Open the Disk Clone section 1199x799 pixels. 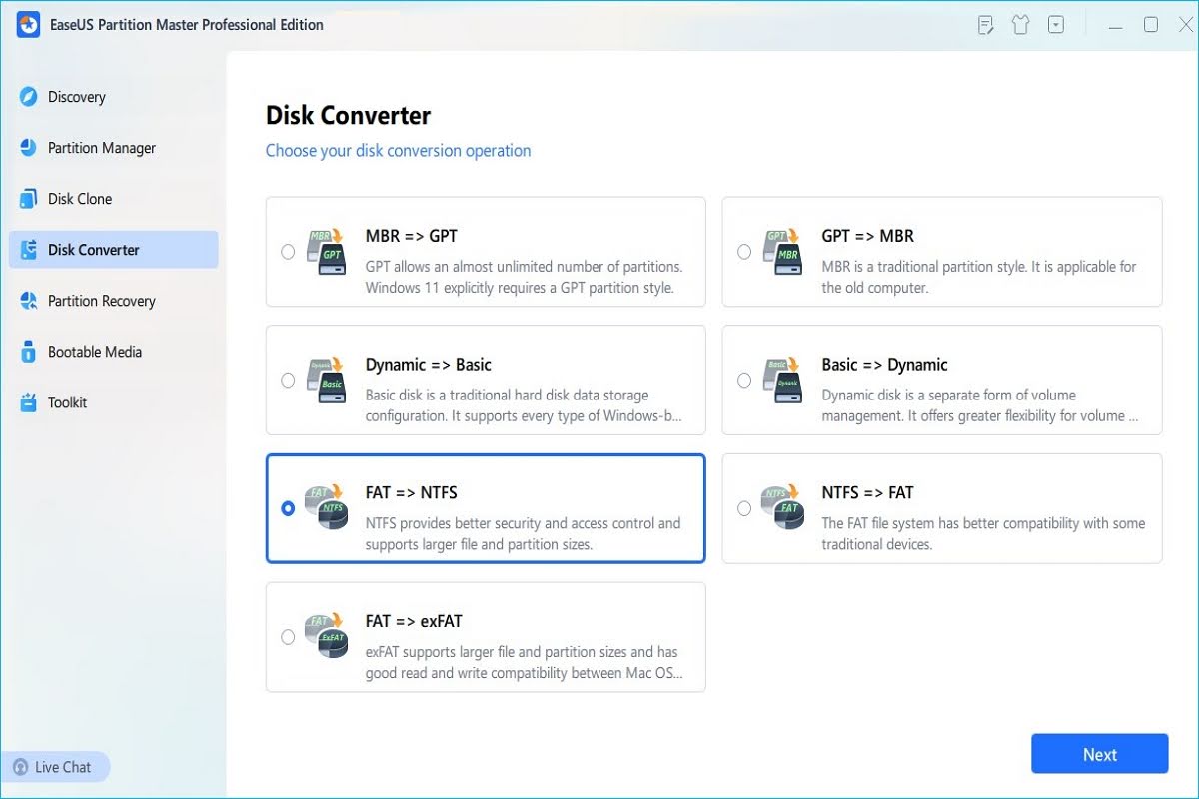pos(113,199)
